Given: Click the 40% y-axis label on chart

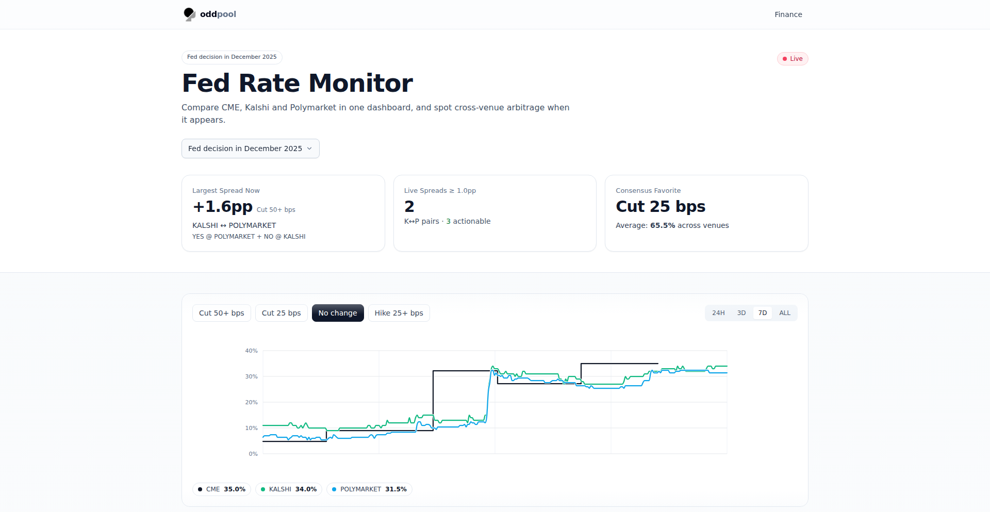Looking at the screenshot, I should [x=251, y=351].
